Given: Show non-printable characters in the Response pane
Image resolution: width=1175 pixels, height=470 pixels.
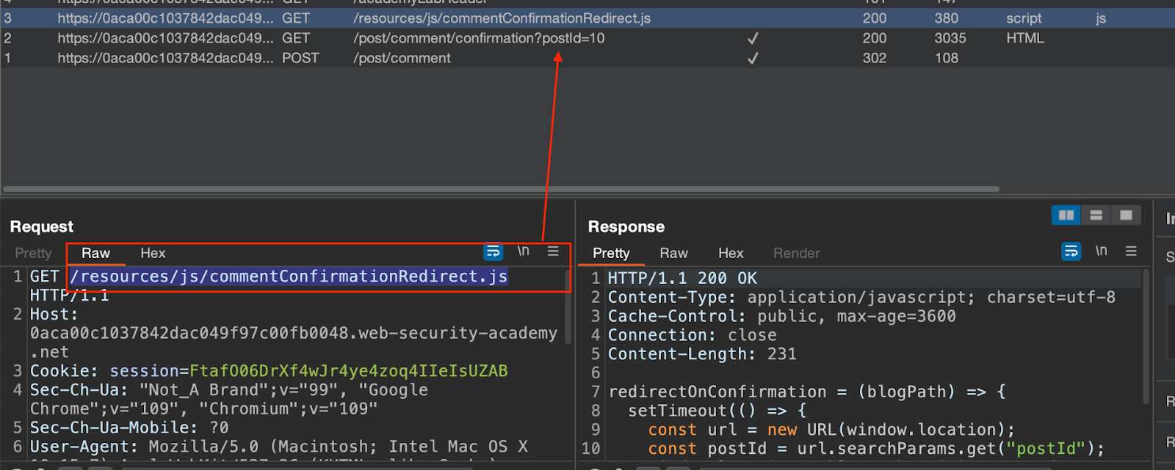Looking at the screenshot, I should [1101, 251].
